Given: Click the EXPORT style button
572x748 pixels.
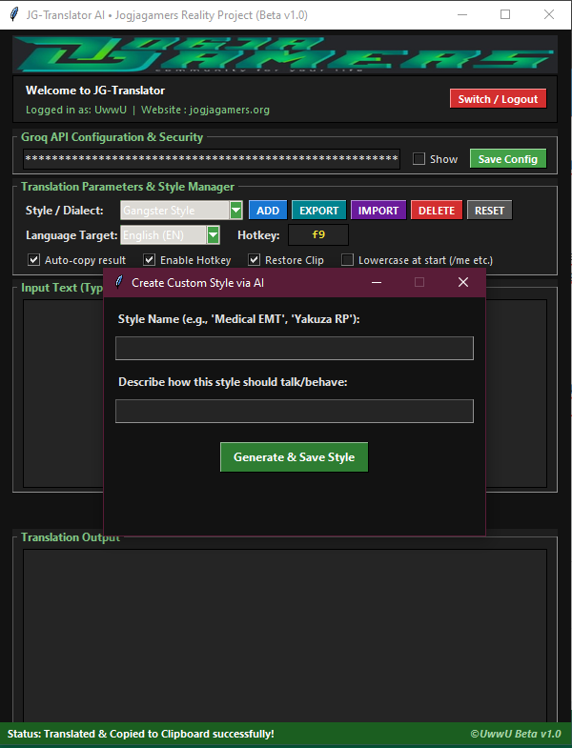Looking at the screenshot, I should (319, 211).
